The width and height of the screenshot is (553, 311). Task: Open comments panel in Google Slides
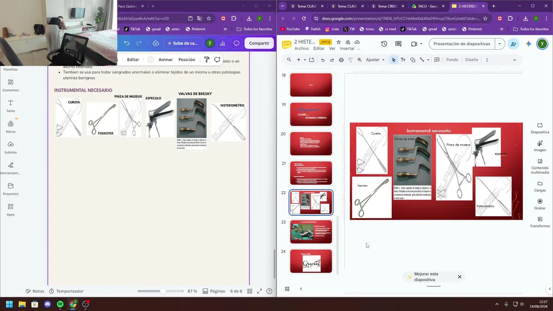click(398, 44)
